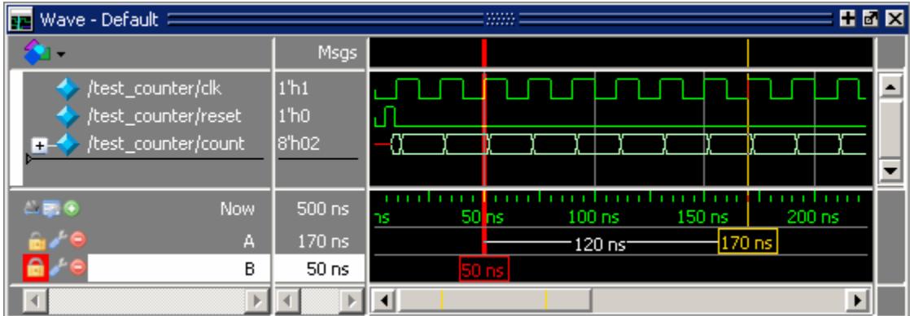This screenshot has width=910, height=316.
Task: Click the 100 ns timeline label
Action: (593, 218)
